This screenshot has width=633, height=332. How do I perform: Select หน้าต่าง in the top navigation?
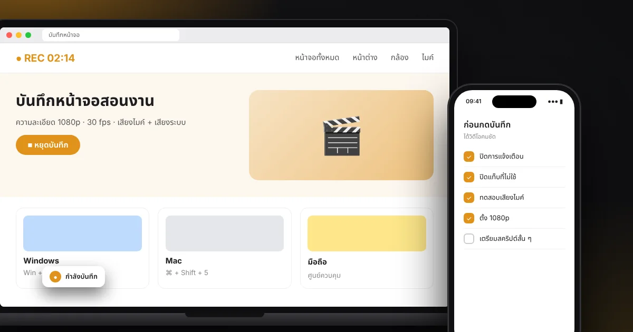pos(365,58)
